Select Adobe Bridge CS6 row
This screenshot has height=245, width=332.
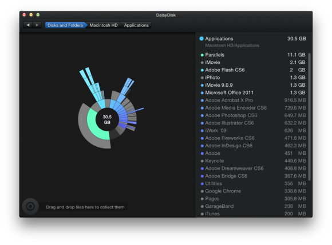(253, 176)
